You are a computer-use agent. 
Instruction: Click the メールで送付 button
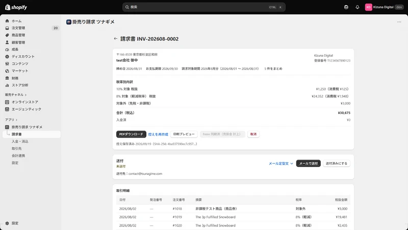pyautogui.click(x=309, y=164)
